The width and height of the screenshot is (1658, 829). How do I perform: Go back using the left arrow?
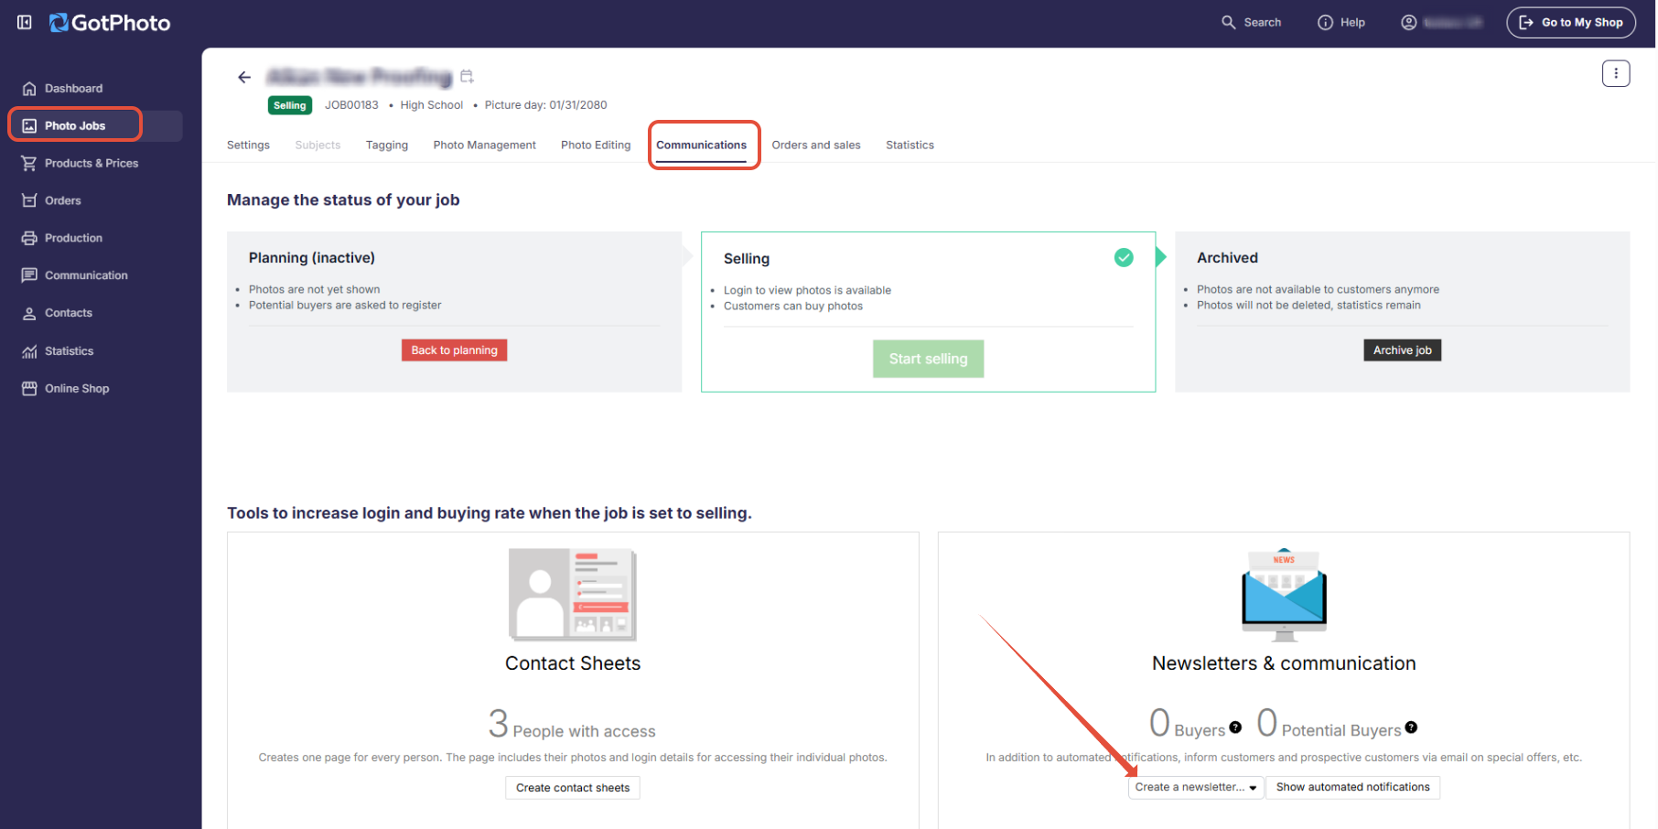click(x=244, y=77)
